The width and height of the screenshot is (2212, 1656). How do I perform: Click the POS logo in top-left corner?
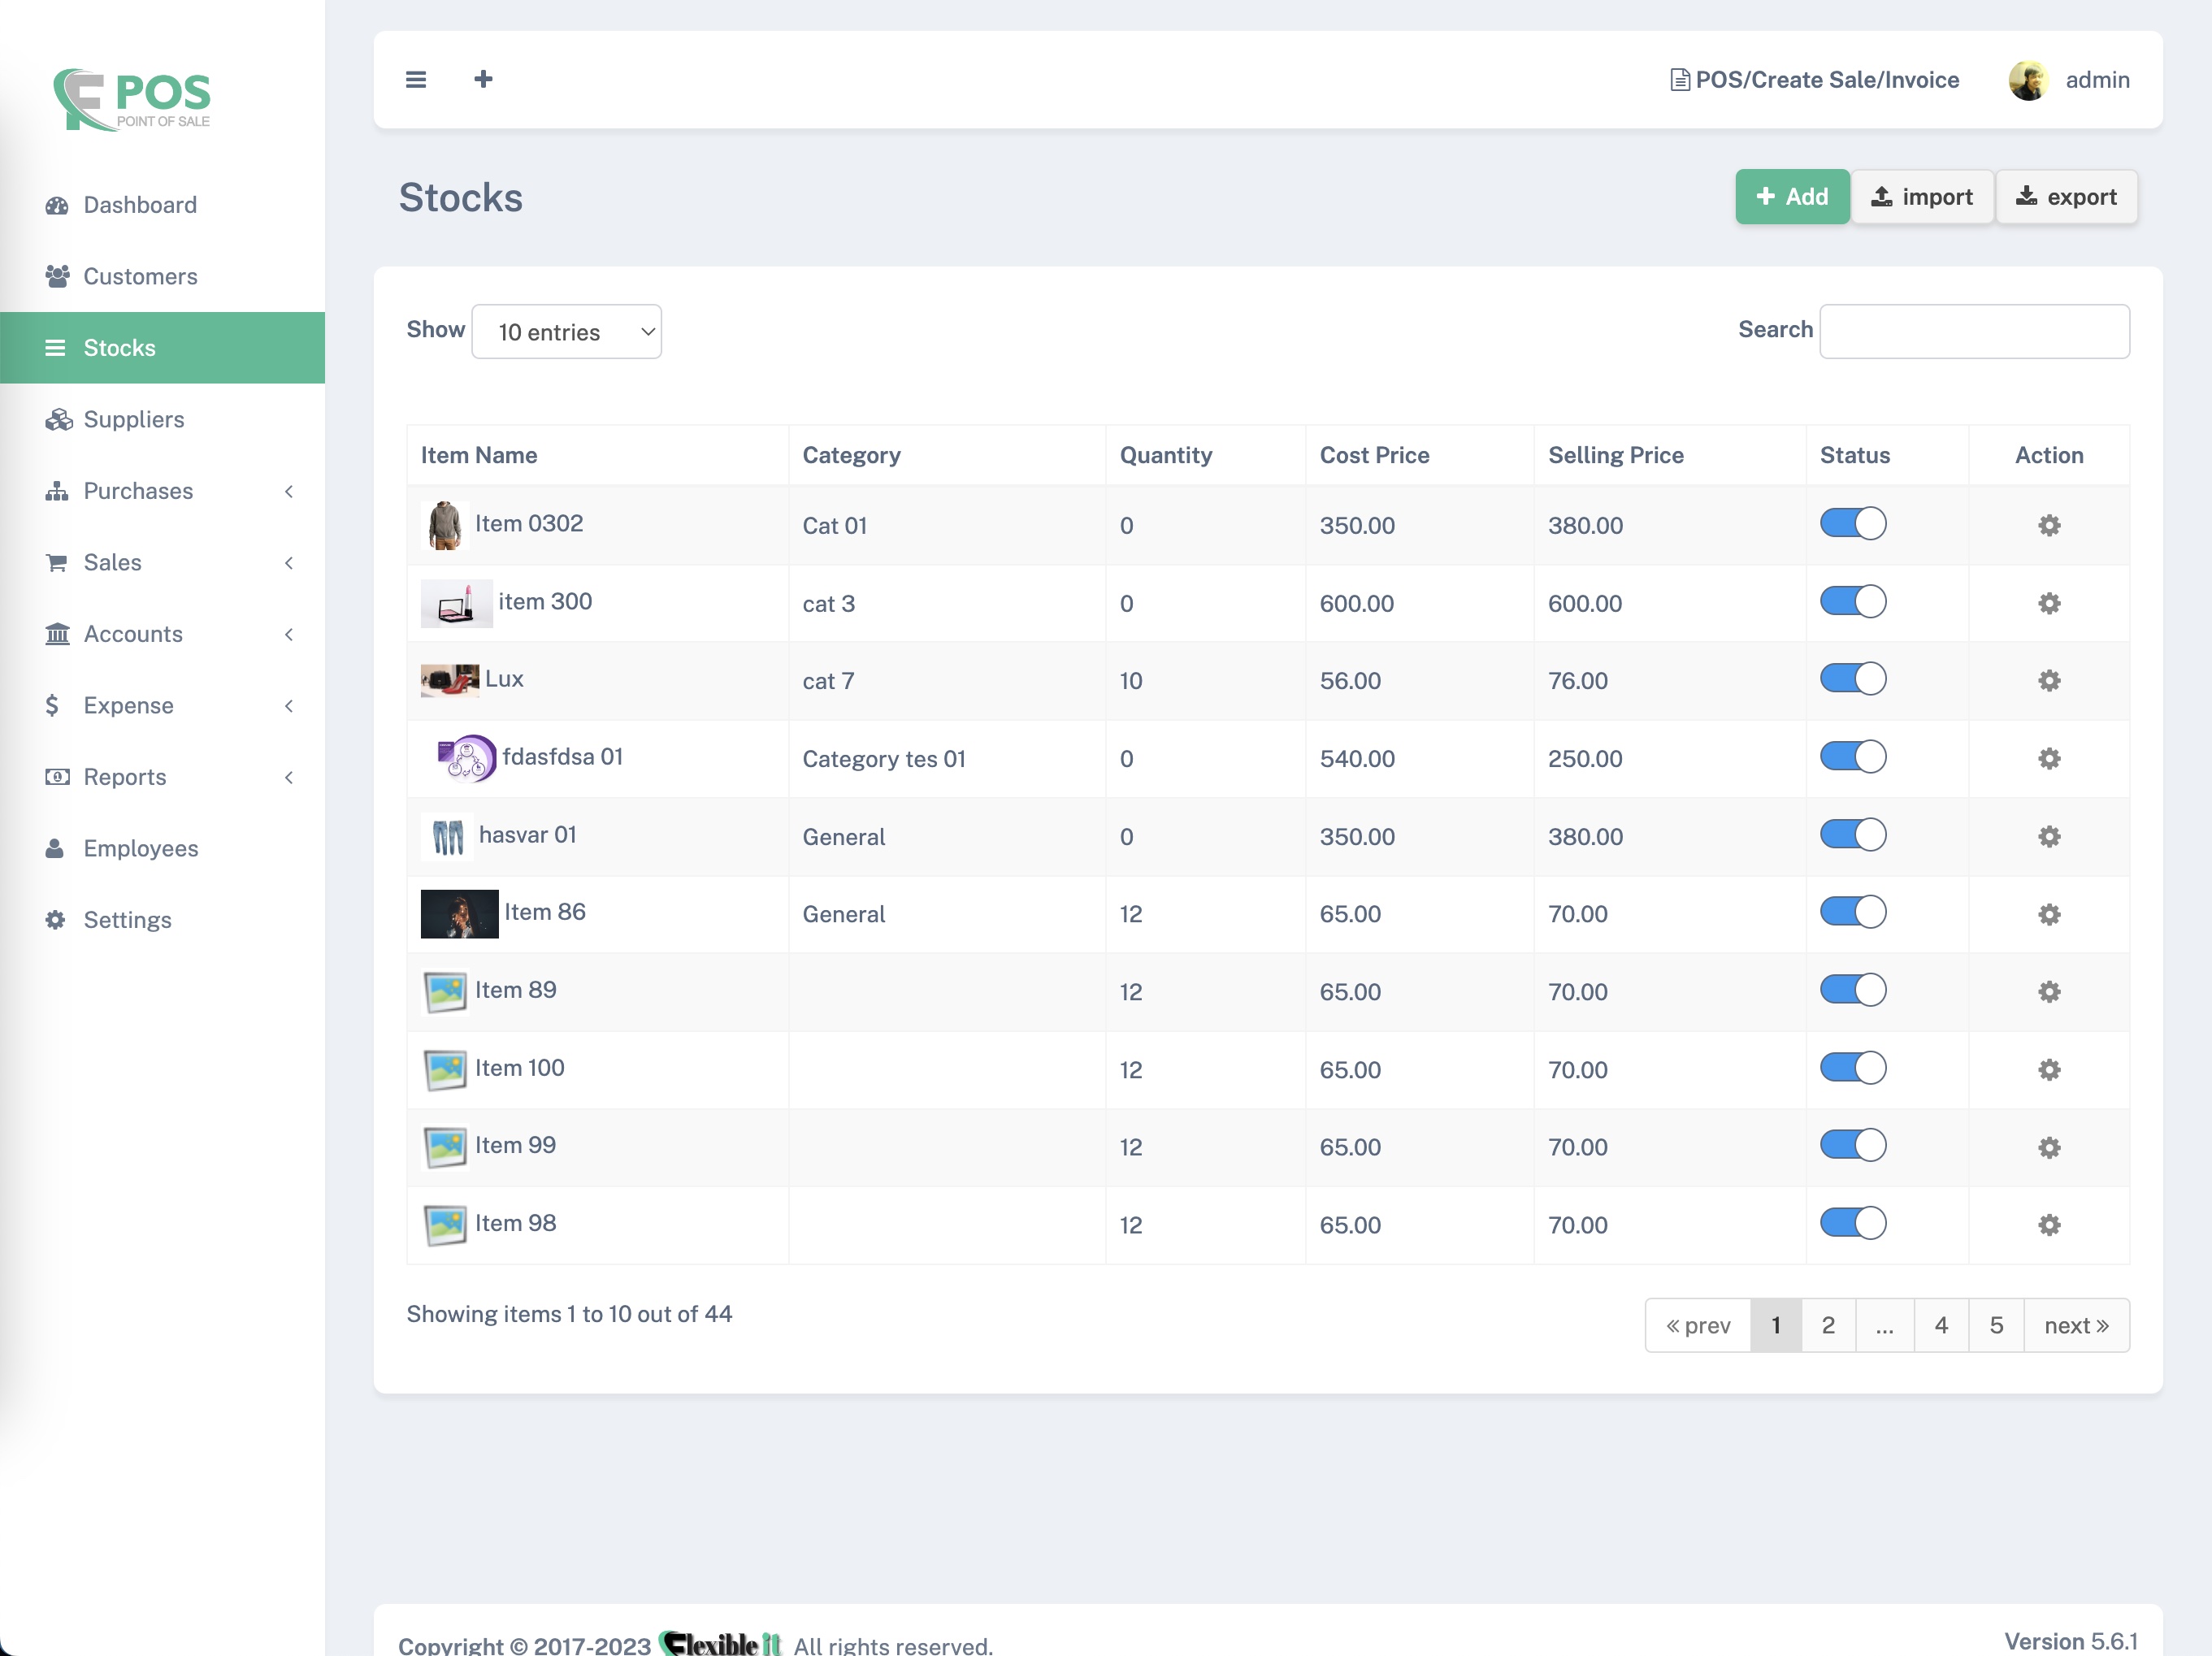click(x=131, y=98)
